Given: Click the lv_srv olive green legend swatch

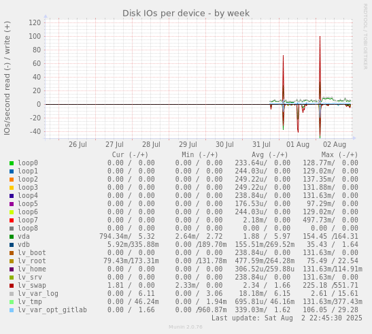Looking at the screenshot, I should pyautogui.click(x=12, y=278).
